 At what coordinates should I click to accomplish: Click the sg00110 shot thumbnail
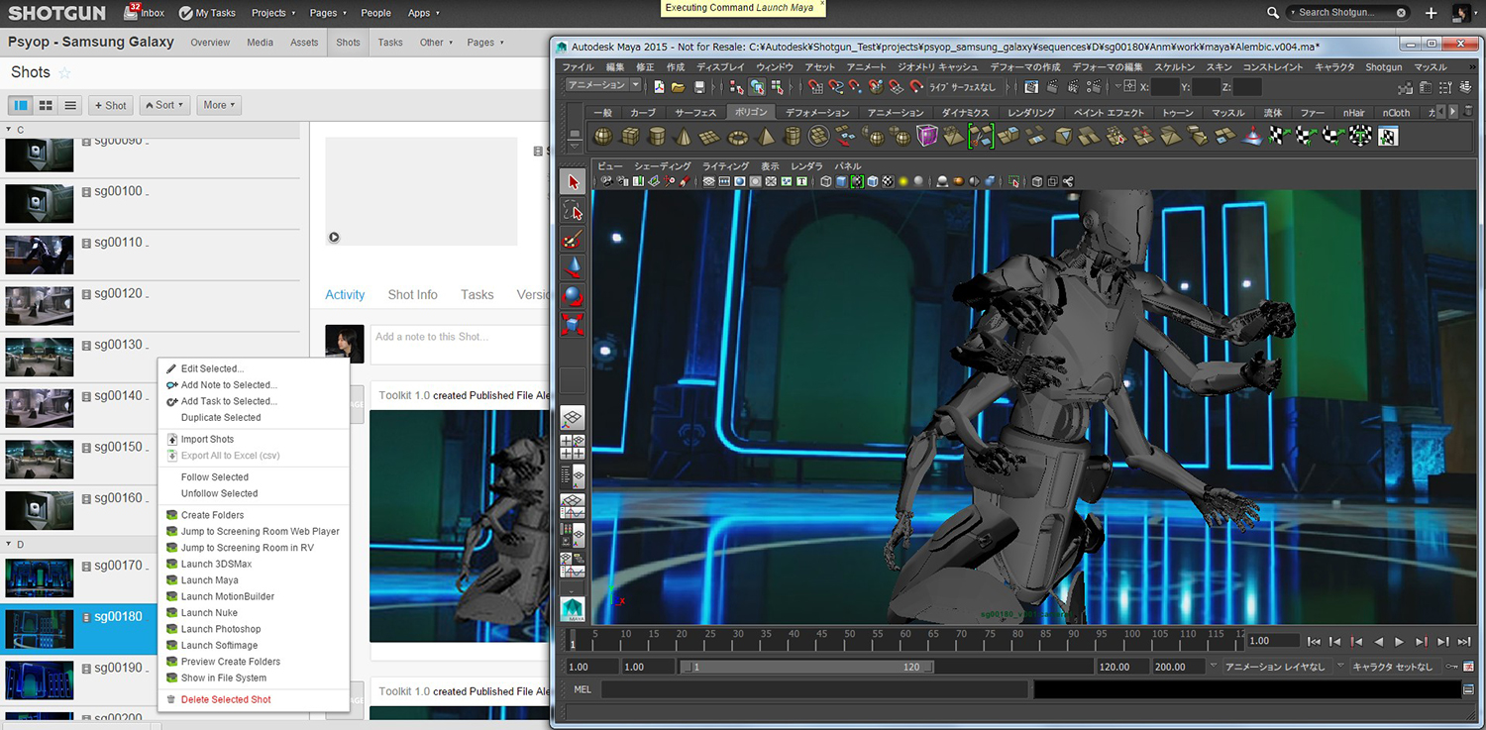pyautogui.click(x=40, y=255)
